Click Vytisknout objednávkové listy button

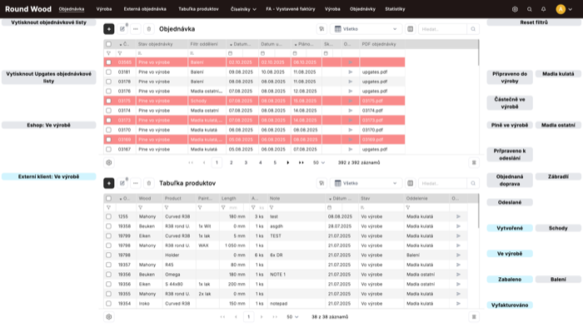click(48, 22)
